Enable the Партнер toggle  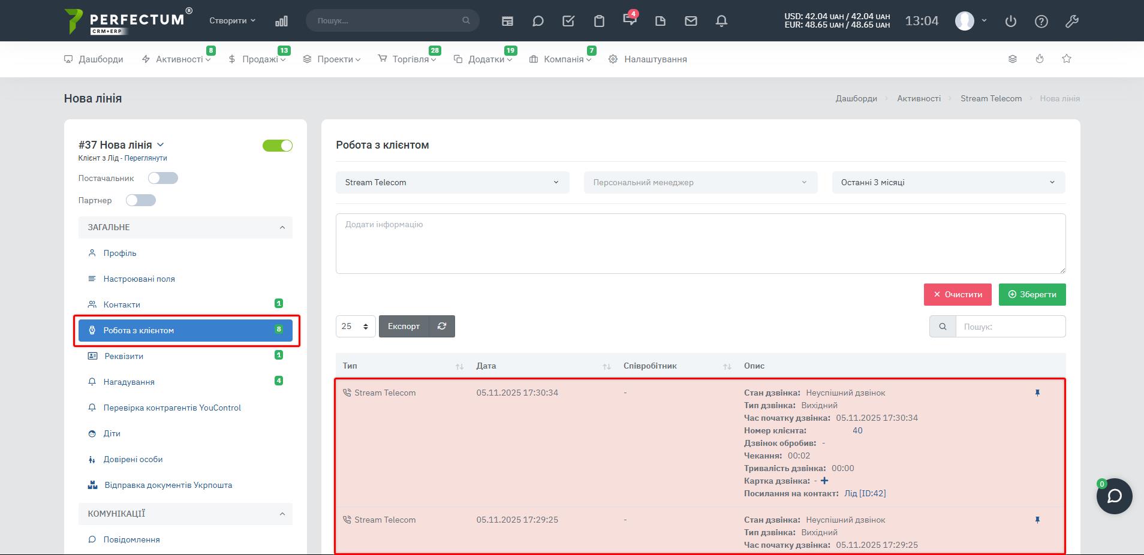coord(141,200)
